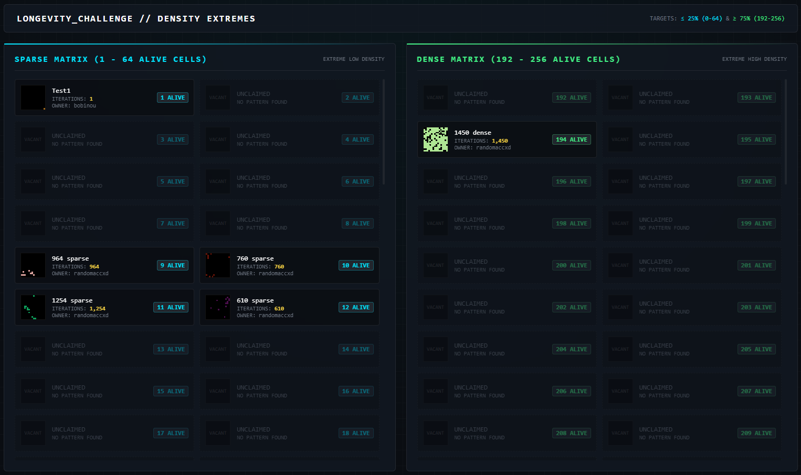View the 760 sparse pattern thumbnail
This screenshot has height=475, width=801.
point(218,265)
